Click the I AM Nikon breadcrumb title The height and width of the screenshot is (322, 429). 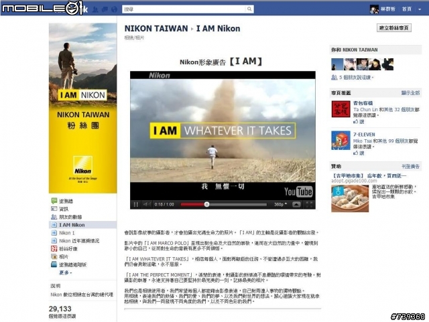pyautogui.click(x=219, y=28)
